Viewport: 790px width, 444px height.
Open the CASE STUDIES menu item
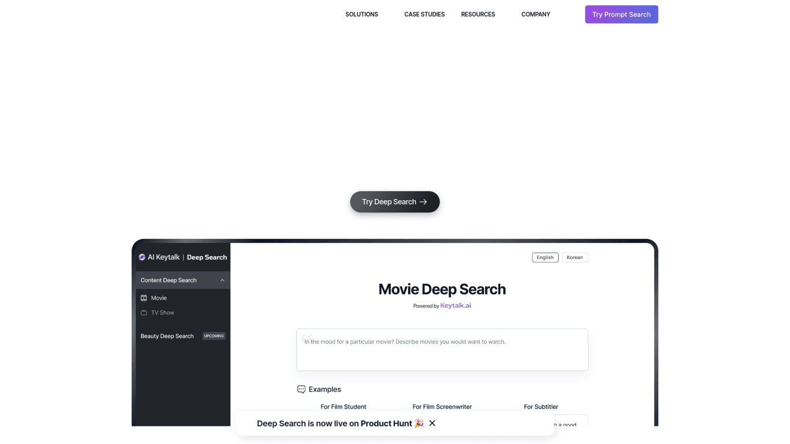coord(424,14)
